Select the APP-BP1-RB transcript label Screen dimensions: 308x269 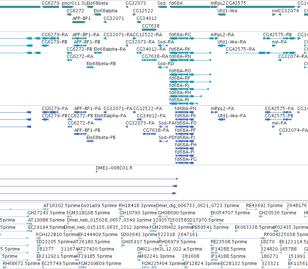87,42
